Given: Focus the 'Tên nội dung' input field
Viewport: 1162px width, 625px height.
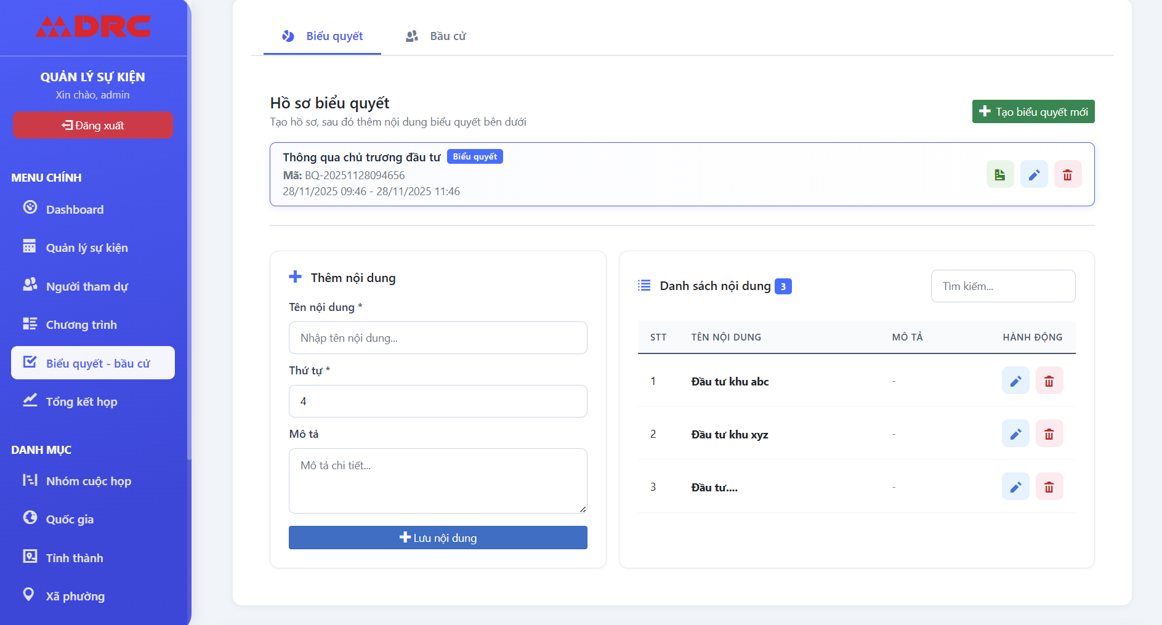Looking at the screenshot, I should click(438, 338).
